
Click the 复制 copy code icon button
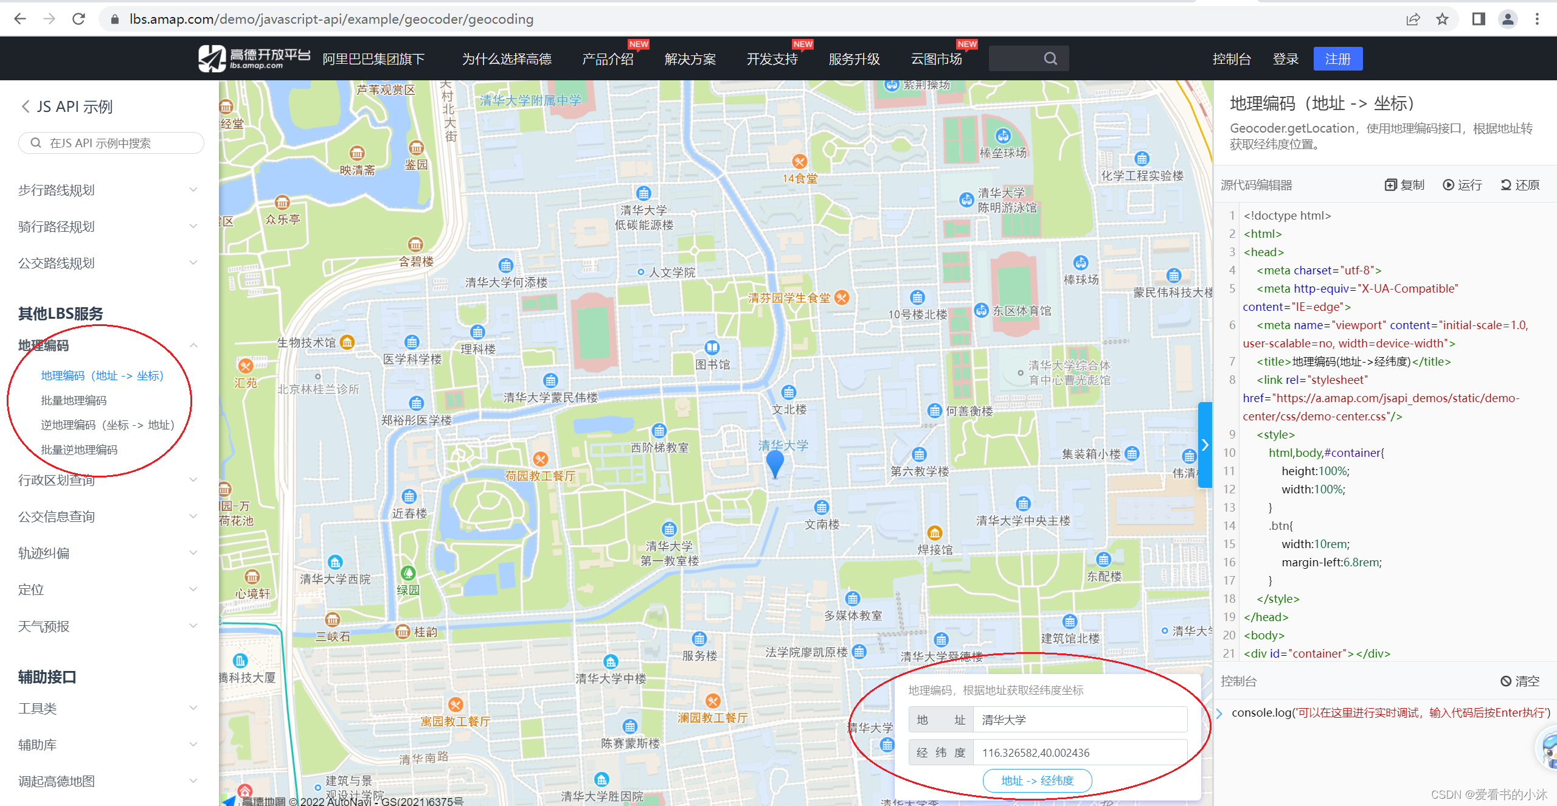coord(1404,185)
